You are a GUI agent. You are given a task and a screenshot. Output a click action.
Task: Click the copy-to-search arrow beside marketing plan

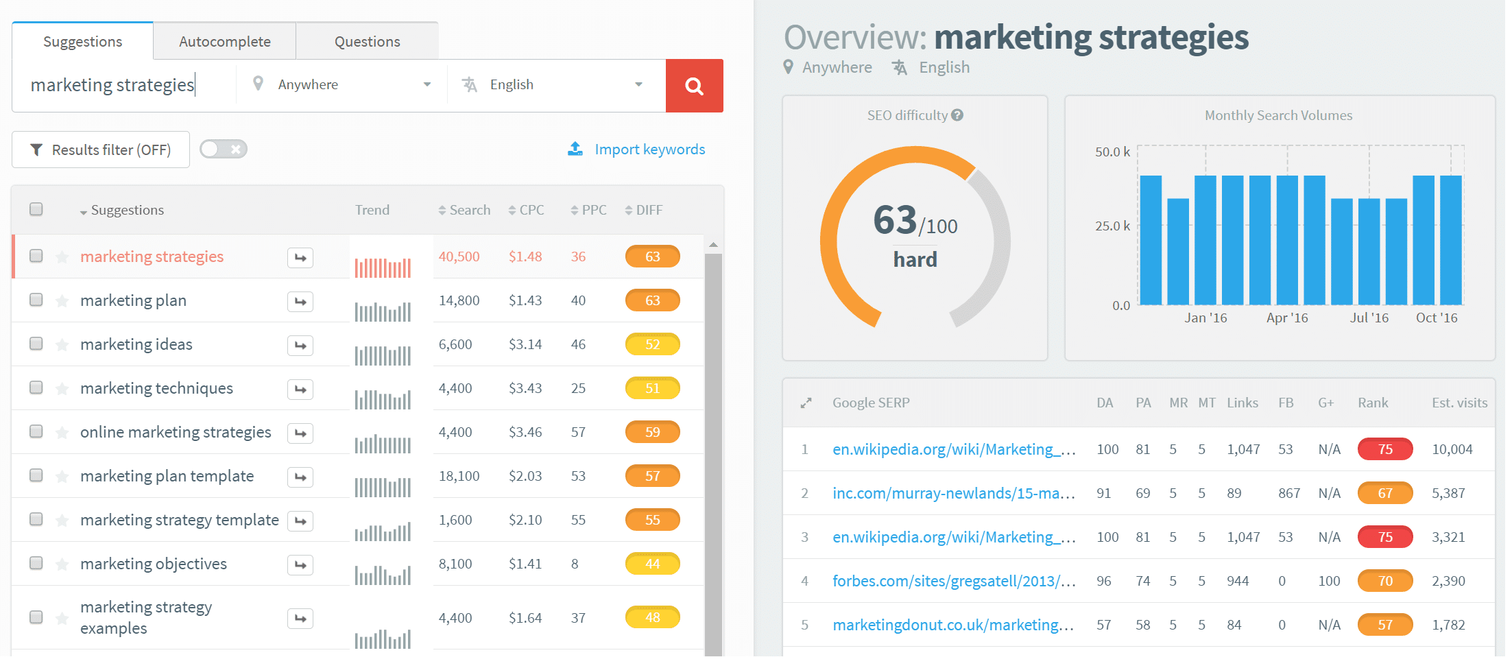click(300, 301)
